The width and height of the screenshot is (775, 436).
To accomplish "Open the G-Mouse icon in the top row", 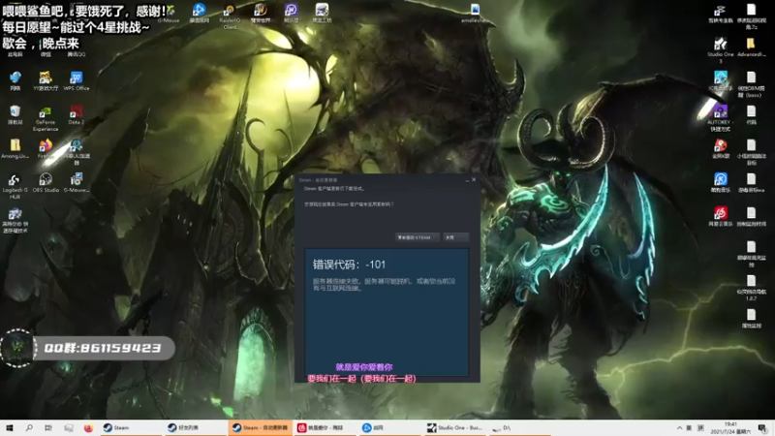I will click(169, 13).
